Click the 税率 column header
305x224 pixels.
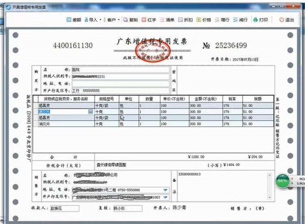click(x=232, y=99)
